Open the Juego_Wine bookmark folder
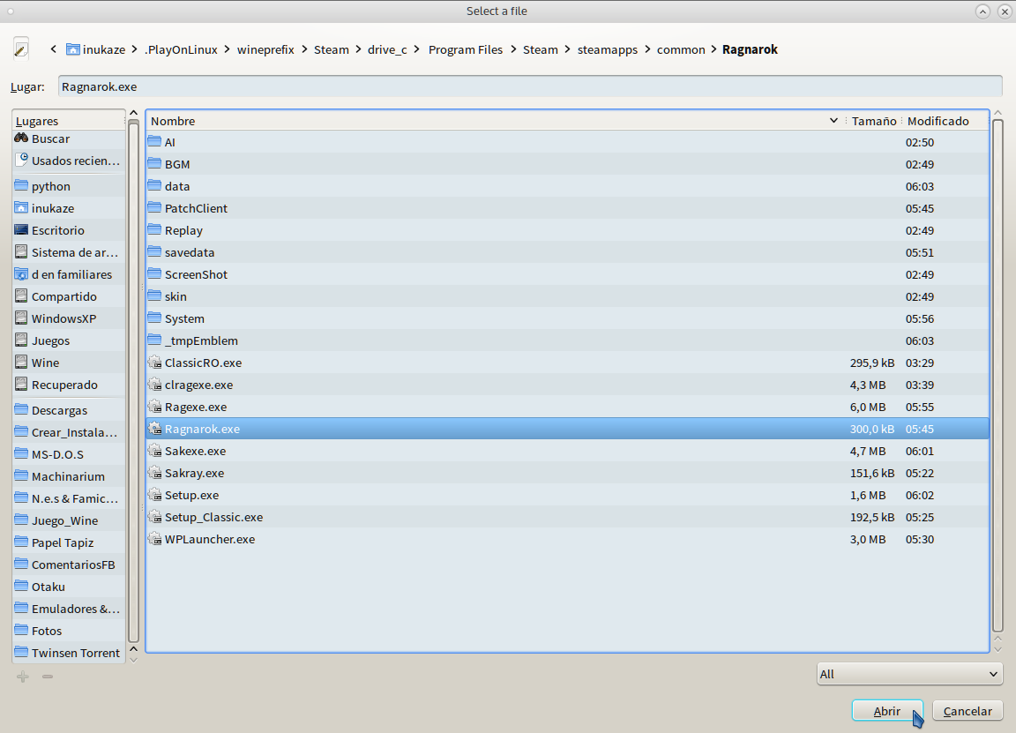Screen dimensions: 1016x733 pyautogui.click(x=69, y=520)
